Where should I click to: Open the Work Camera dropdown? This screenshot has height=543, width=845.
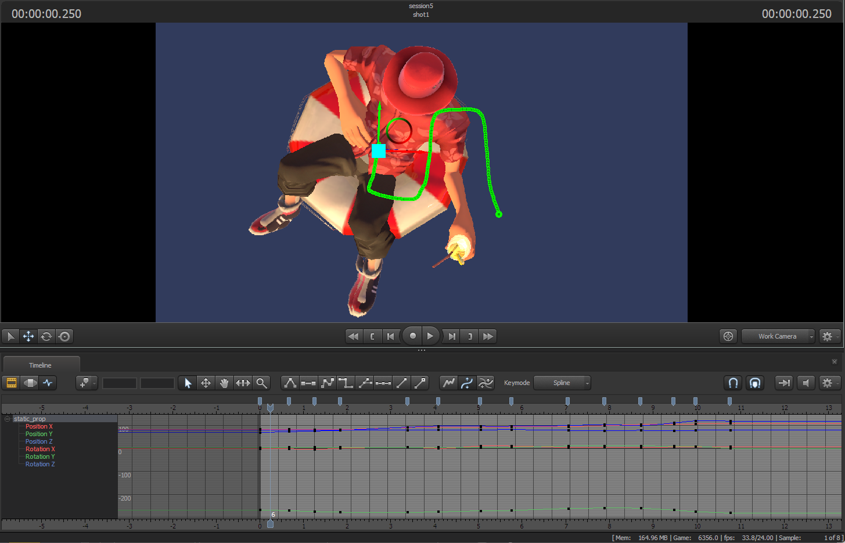pos(778,336)
